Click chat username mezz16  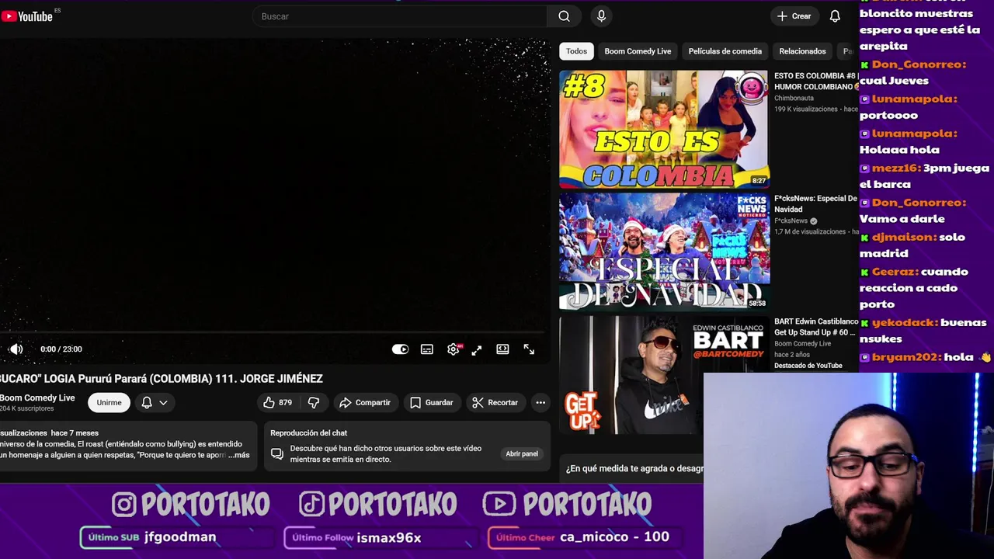(896, 168)
